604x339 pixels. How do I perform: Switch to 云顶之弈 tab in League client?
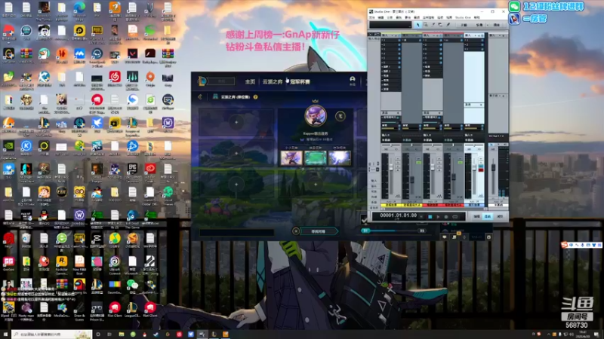[273, 81]
